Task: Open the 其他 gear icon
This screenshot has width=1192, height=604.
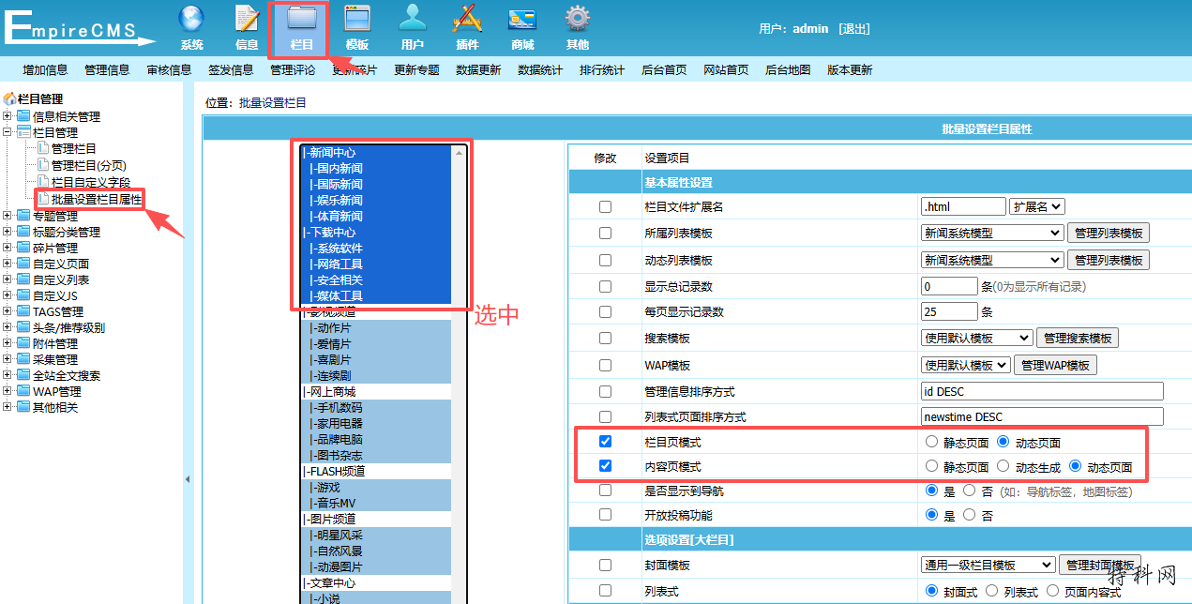Action: [578, 19]
